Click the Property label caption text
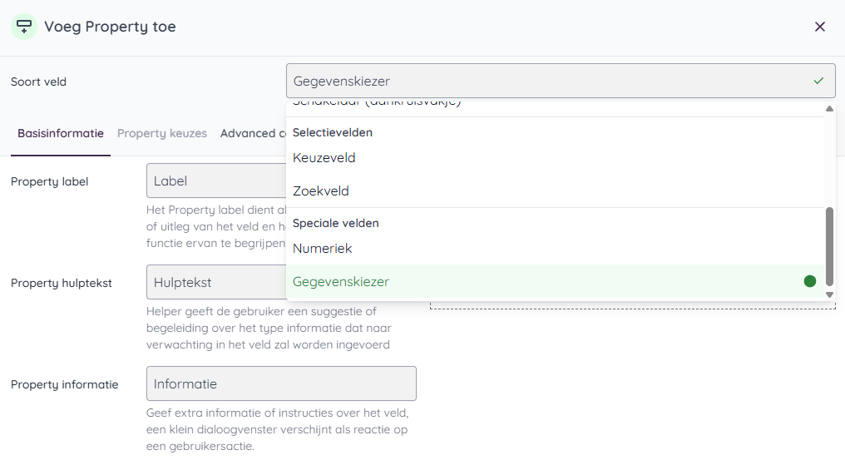 coord(50,181)
